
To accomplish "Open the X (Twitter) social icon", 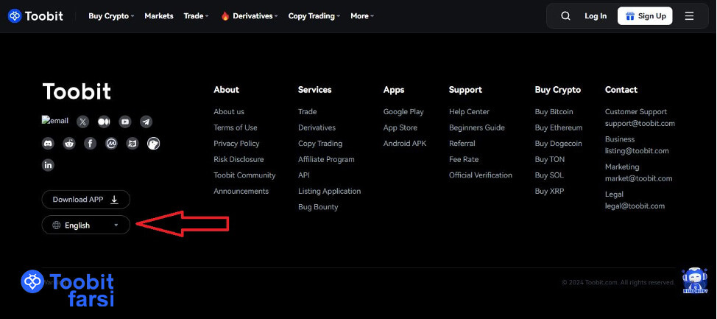I will [82, 122].
